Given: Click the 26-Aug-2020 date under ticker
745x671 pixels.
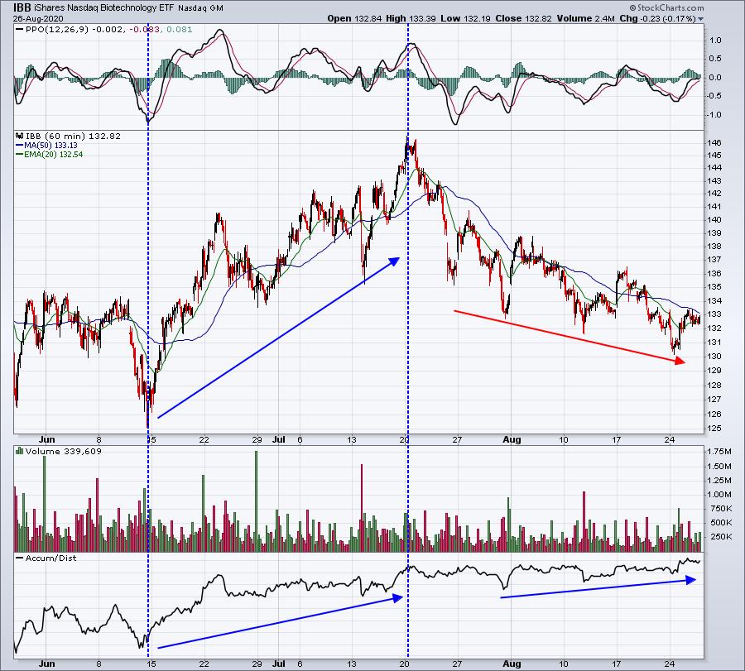Looking at the screenshot, I should [x=38, y=18].
